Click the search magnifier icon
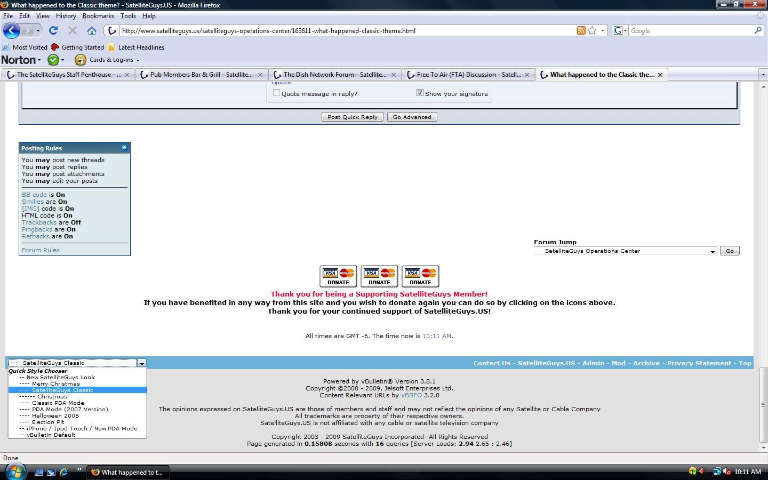The image size is (768, 480). coord(758,30)
